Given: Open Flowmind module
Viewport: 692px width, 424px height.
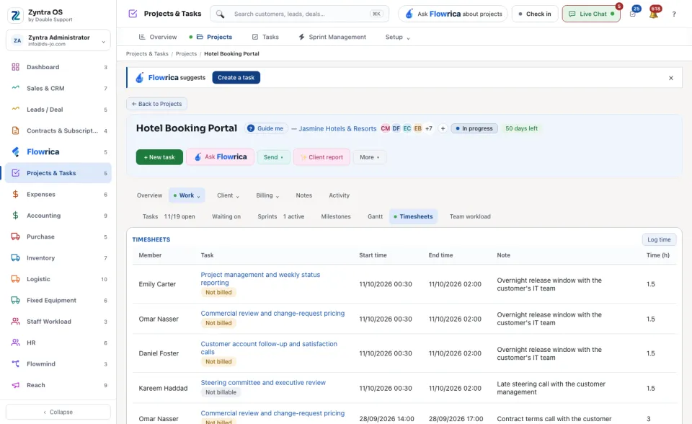Looking at the screenshot, I should click(58, 364).
